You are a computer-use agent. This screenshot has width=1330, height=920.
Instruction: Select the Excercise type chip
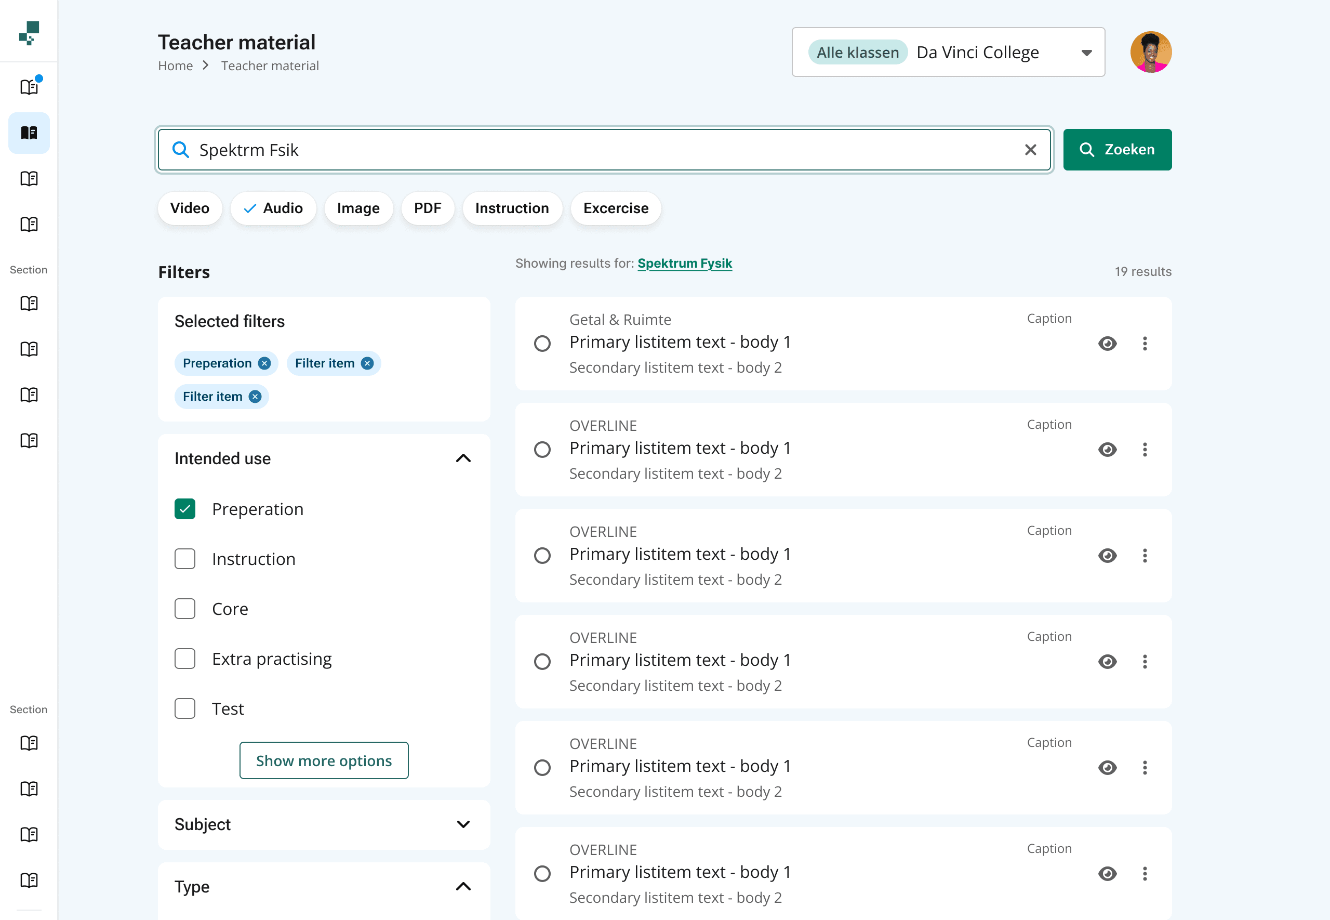click(616, 208)
